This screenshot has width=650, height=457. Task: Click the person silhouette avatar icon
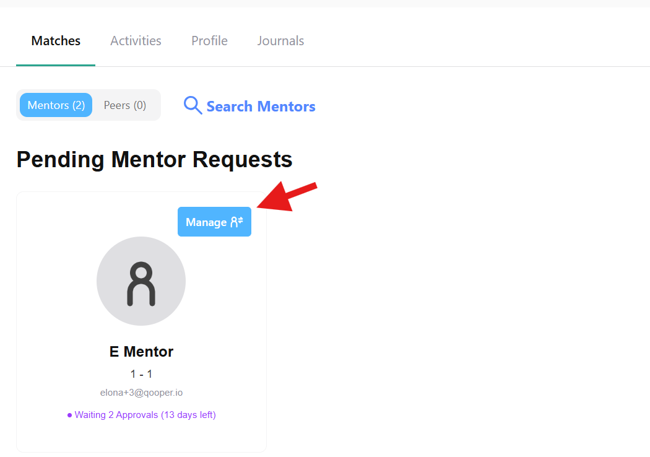tap(141, 284)
